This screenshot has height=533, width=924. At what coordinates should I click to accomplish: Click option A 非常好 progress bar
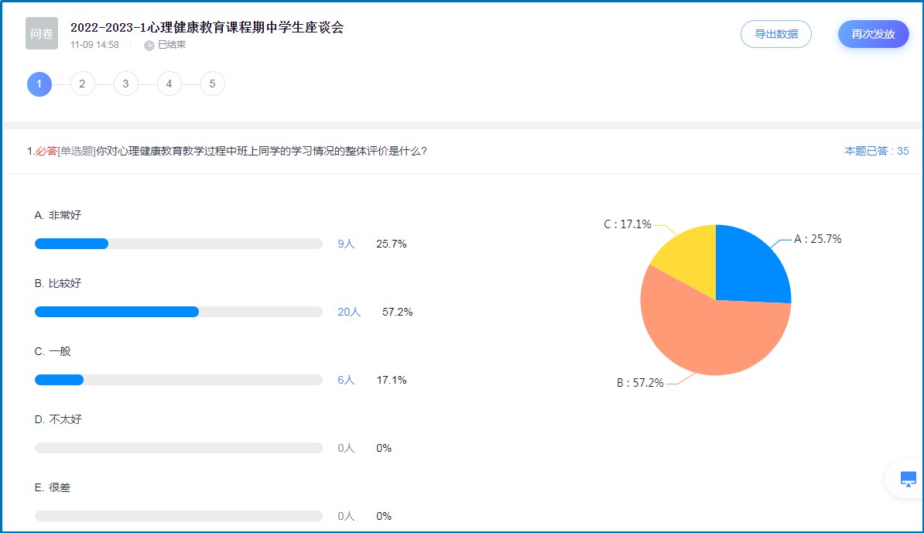(x=179, y=244)
